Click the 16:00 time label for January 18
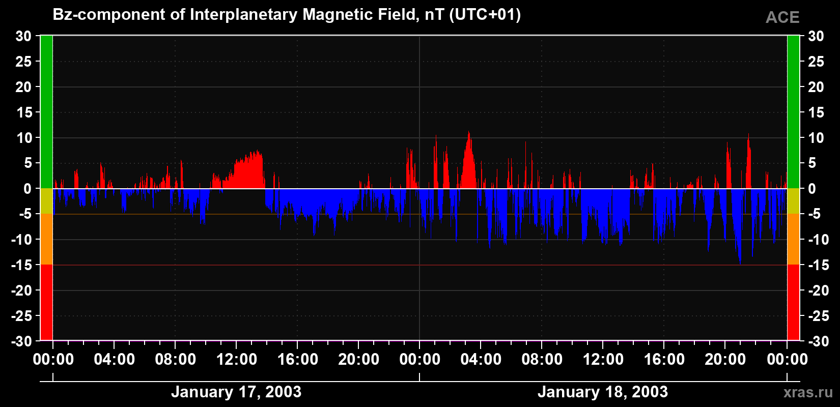The image size is (840, 407). [664, 360]
